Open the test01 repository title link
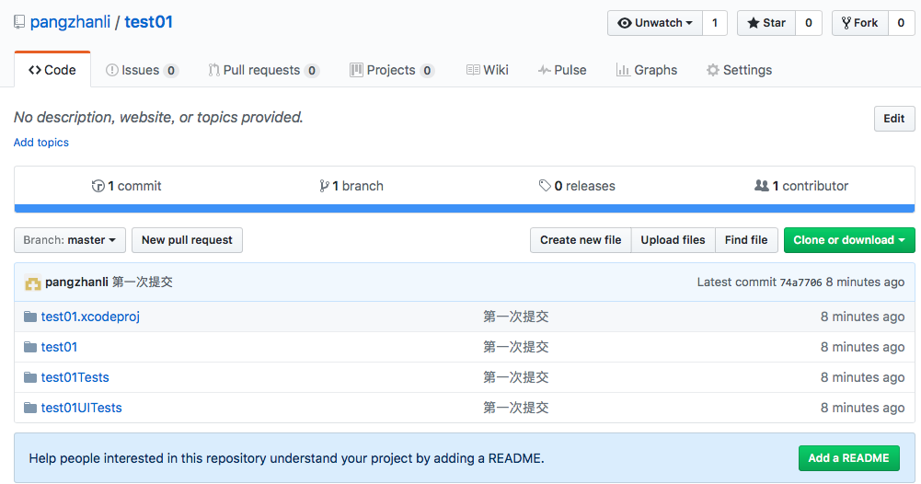 [149, 22]
